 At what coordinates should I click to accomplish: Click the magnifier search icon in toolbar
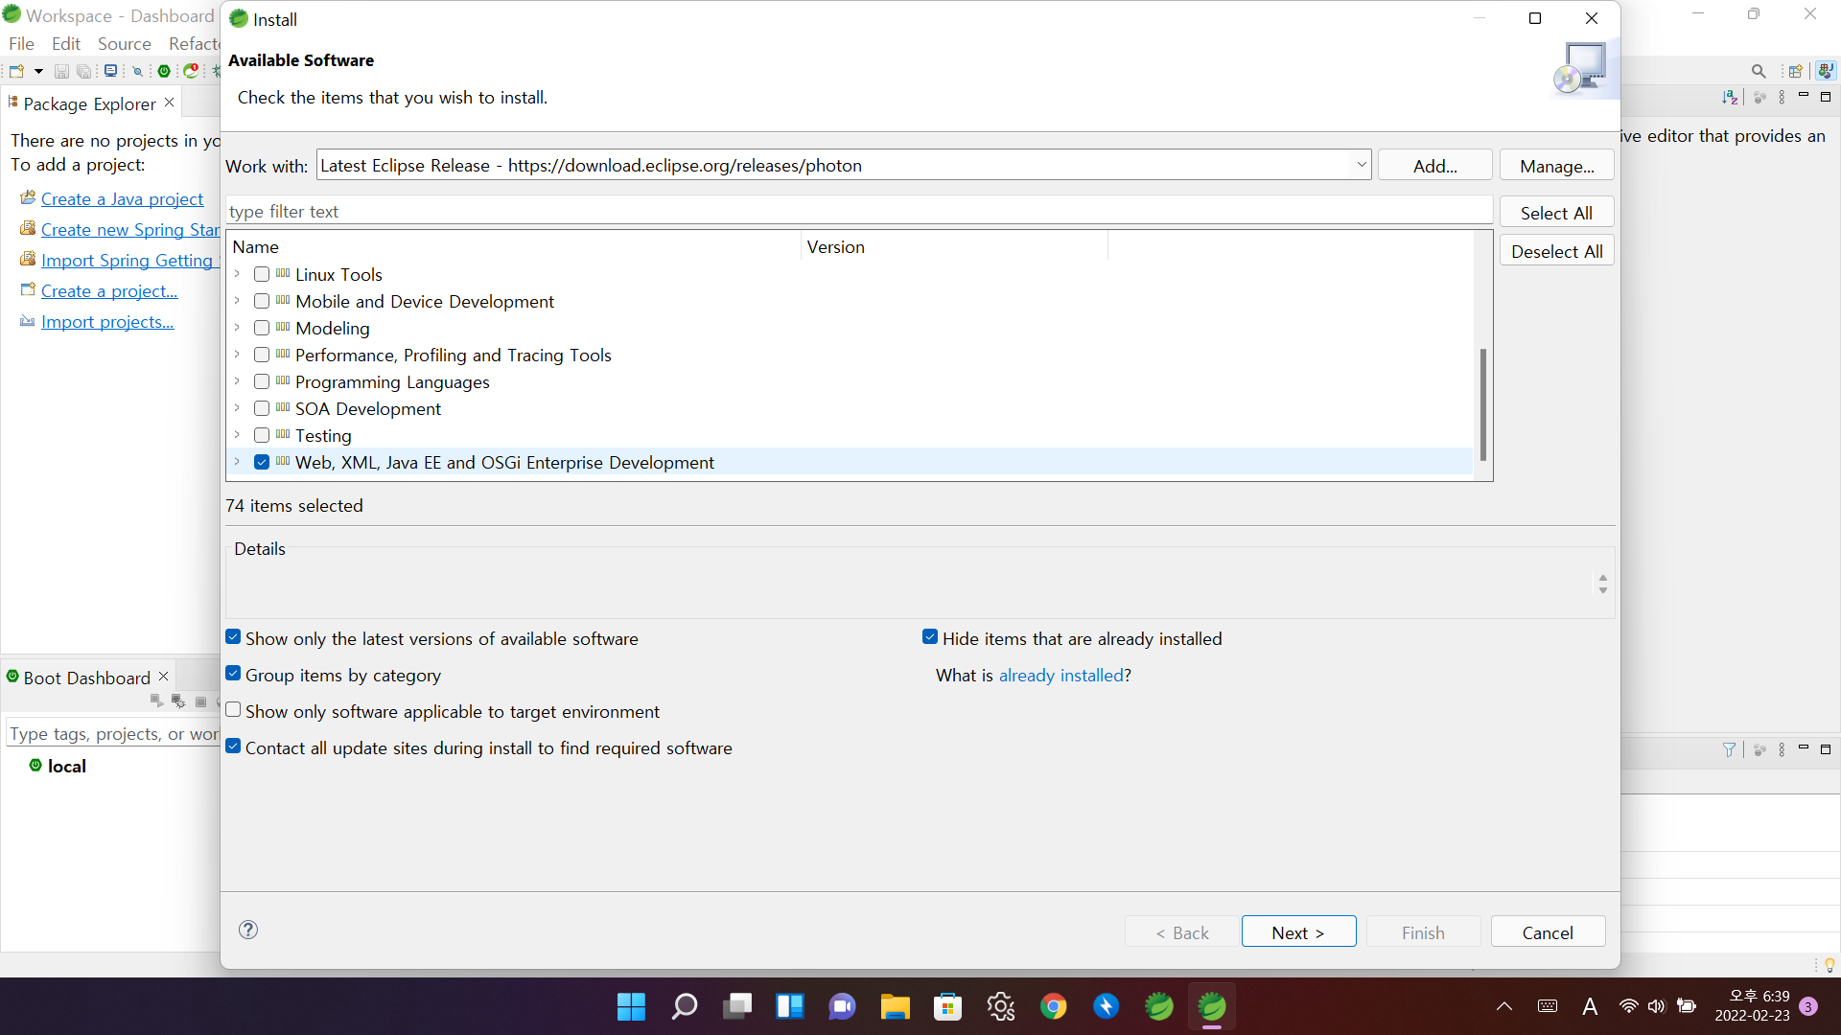click(1759, 71)
